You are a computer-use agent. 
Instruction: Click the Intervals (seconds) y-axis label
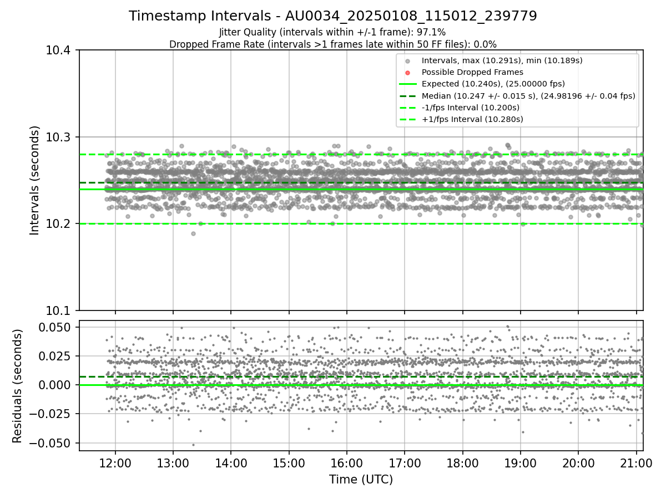click(x=35, y=180)
